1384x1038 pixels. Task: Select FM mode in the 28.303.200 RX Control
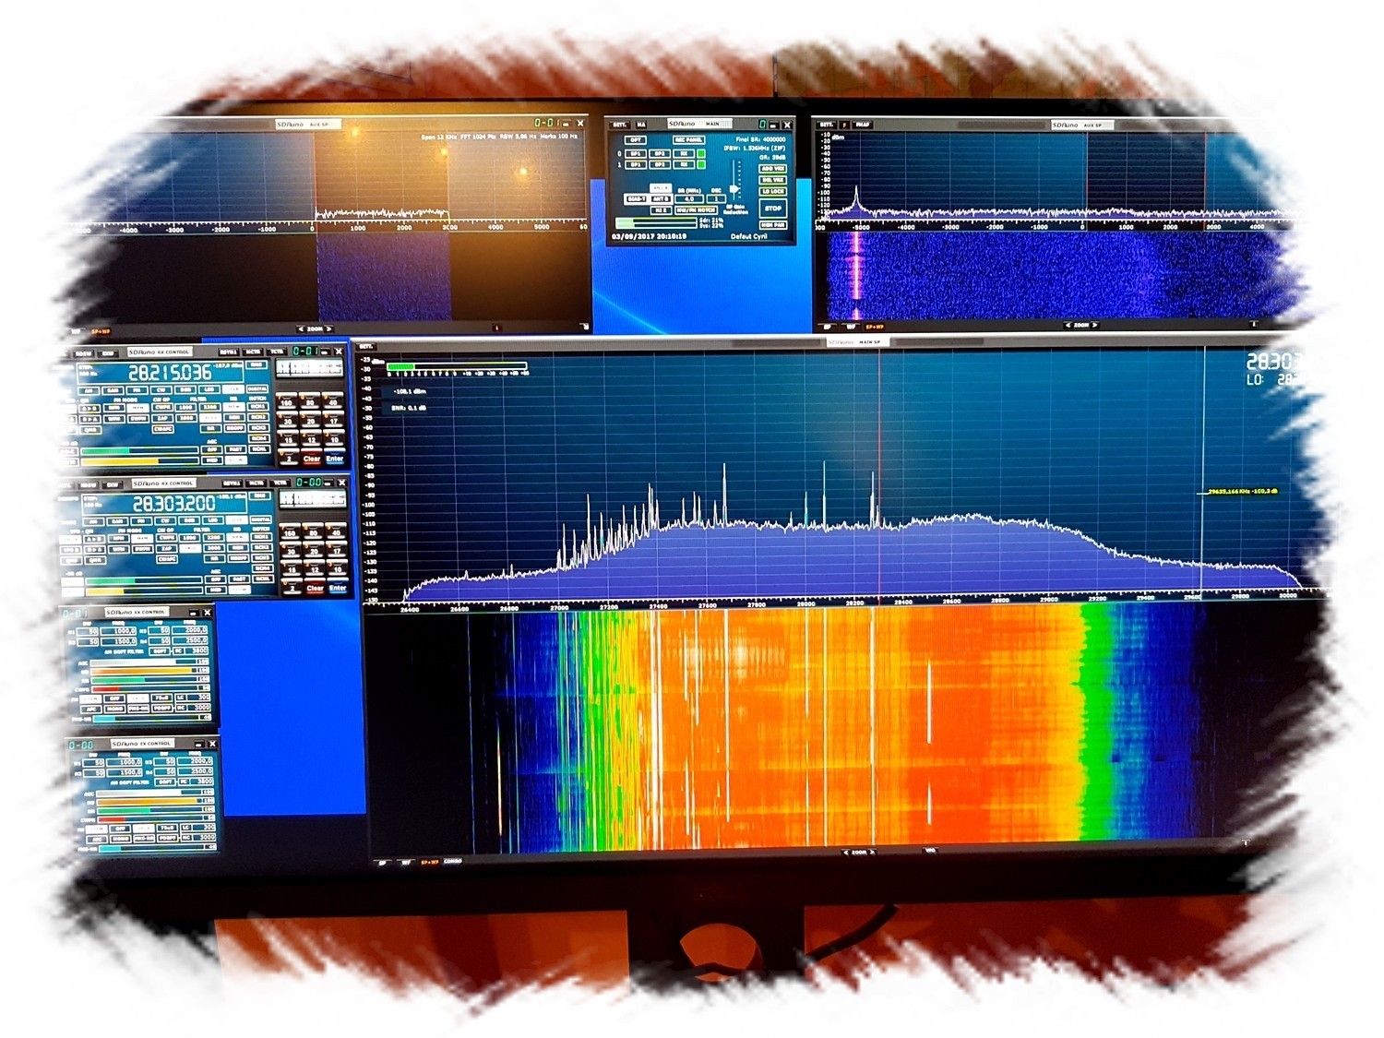141,521
